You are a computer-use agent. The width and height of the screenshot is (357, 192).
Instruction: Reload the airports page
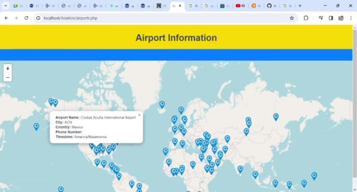pos(26,18)
